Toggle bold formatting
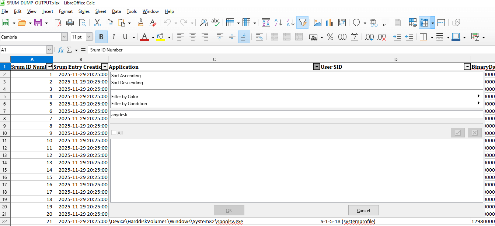The image size is (495, 226). (x=101, y=37)
